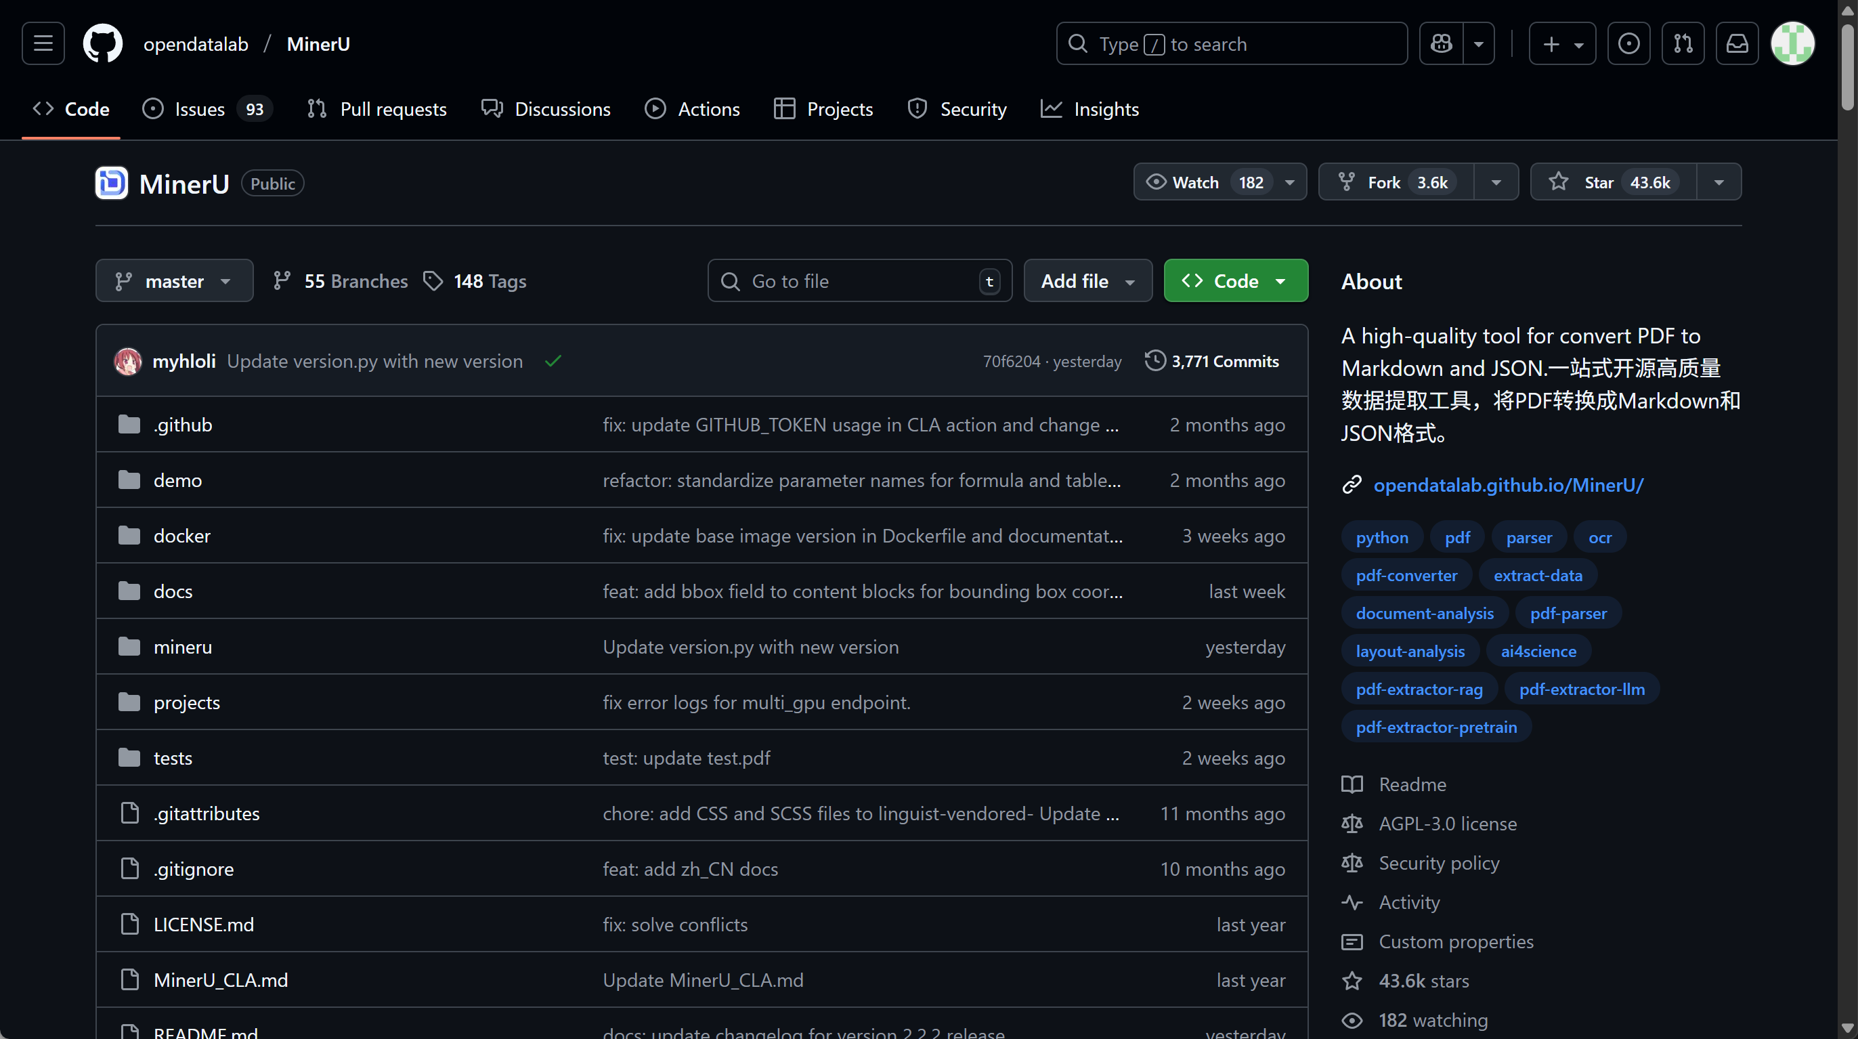Open the Create new plus dropdown
The width and height of the screenshot is (1858, 1039).
pyautogui.click(x=1562, y=44)
